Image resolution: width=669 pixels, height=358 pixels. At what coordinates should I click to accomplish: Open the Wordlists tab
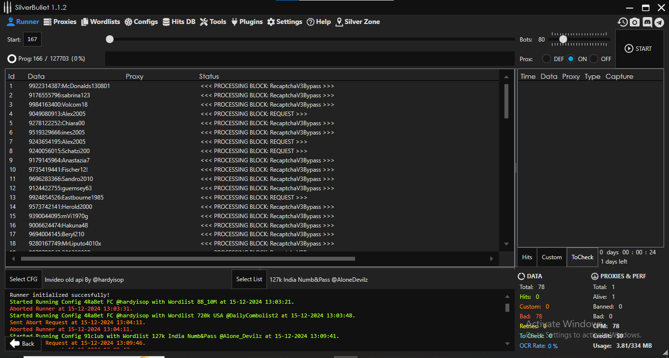point(101,22)
